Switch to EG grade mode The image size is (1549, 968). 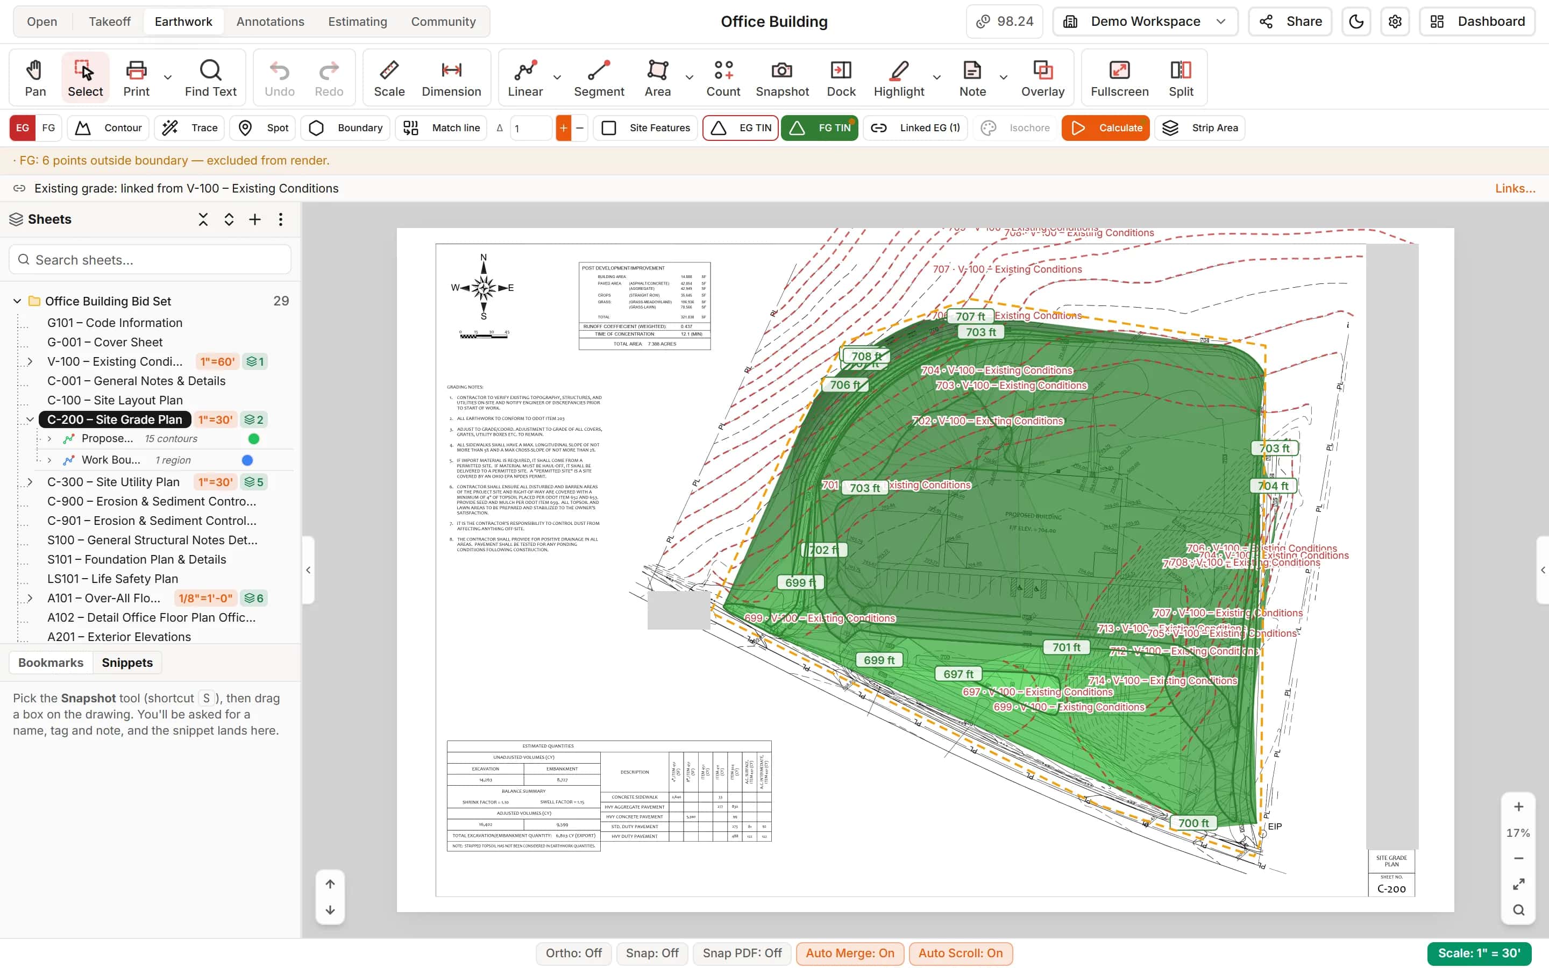23,128
